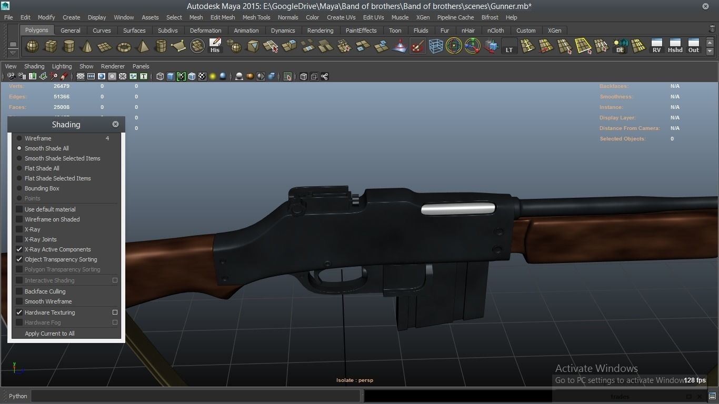Viewport: 719px width, 404px height.
Task: Open the Script Editor button
Action: [x=712, y=396]
